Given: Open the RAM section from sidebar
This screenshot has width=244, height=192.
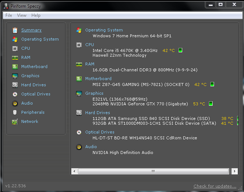Looking at the screenshot, I should (26, 57).
